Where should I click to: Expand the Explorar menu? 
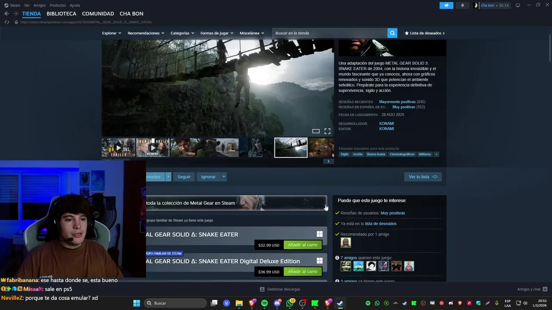click(x=112, y=33)
